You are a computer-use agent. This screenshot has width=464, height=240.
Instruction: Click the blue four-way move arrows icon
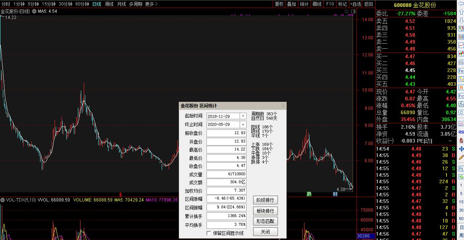[461, 149]
